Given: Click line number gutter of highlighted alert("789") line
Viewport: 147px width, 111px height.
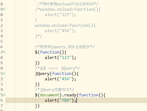Looking at the screenshot, I should point(2,100).
